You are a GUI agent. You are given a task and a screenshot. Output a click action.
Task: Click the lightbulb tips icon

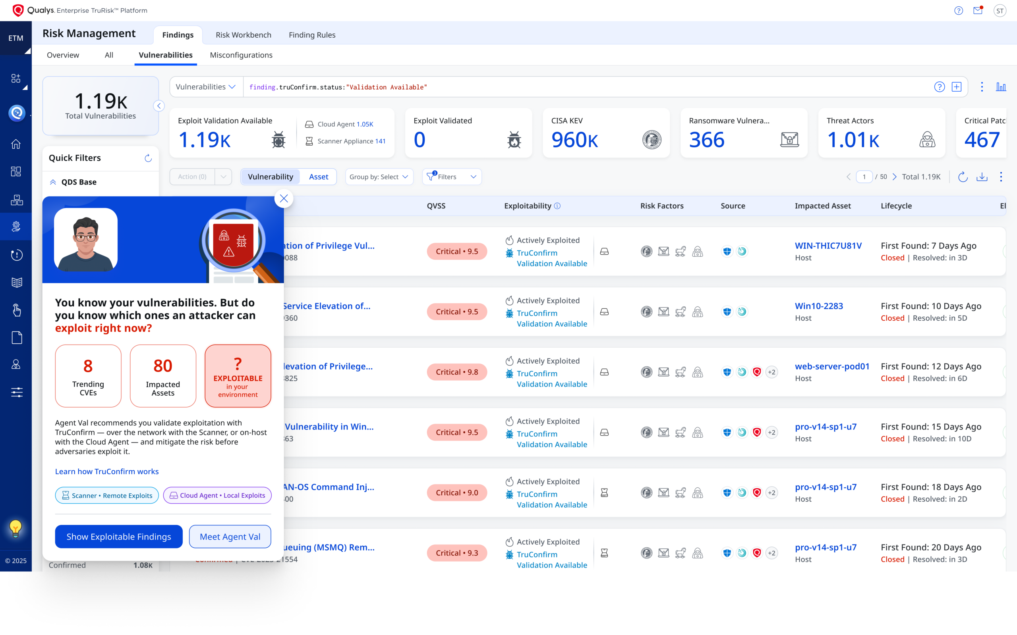[15, 528]
